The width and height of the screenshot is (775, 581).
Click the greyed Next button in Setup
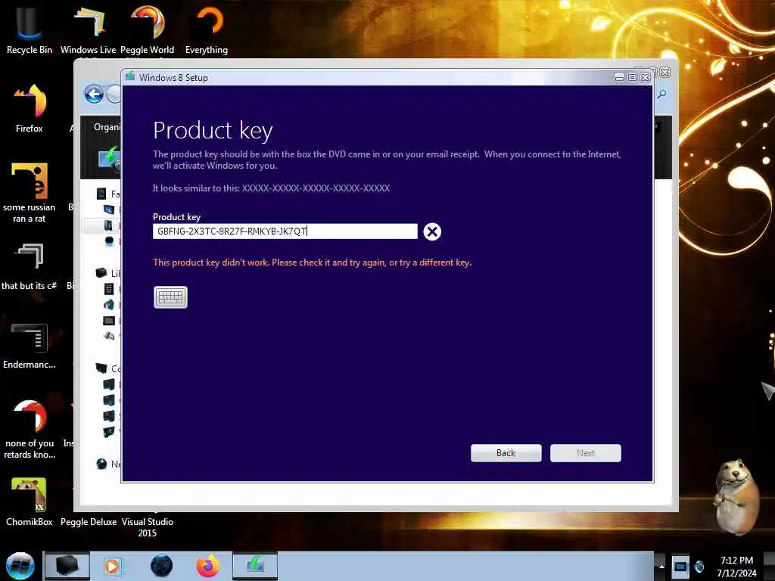pyautogui.click(x=586, y=453)
